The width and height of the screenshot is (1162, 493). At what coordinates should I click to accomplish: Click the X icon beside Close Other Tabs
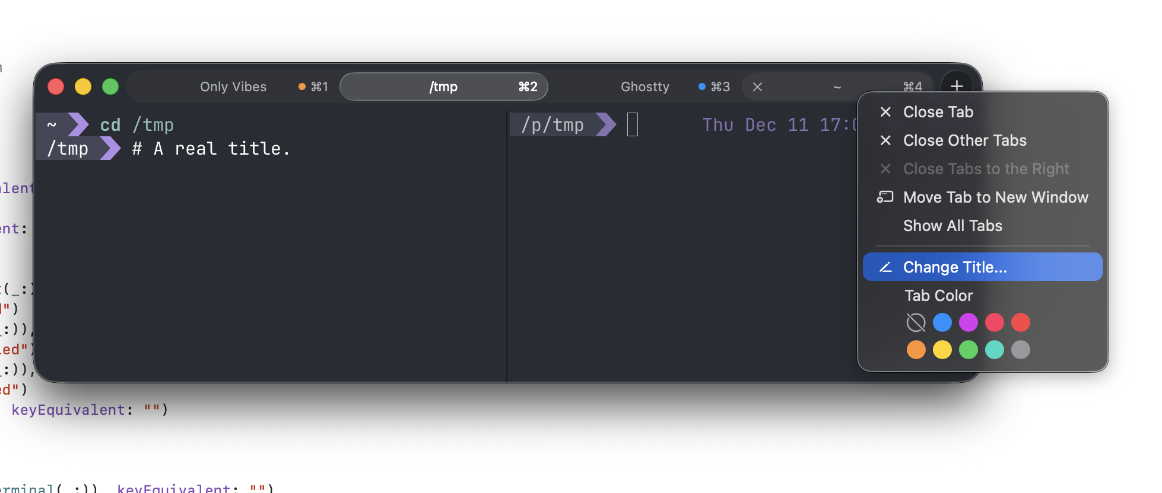point(885,140)
